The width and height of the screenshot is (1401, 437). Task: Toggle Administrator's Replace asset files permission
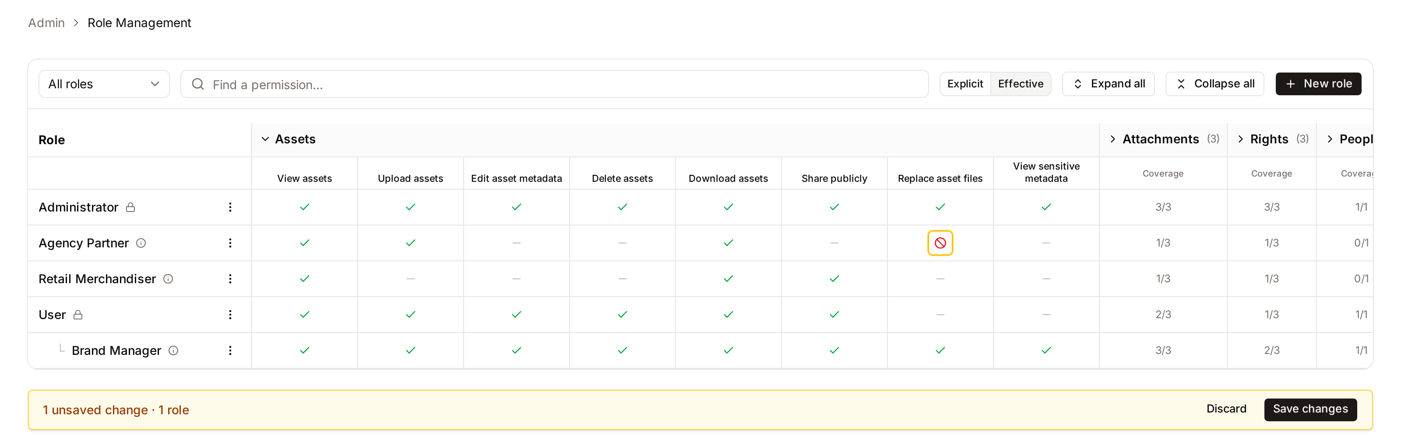(940, 207)
